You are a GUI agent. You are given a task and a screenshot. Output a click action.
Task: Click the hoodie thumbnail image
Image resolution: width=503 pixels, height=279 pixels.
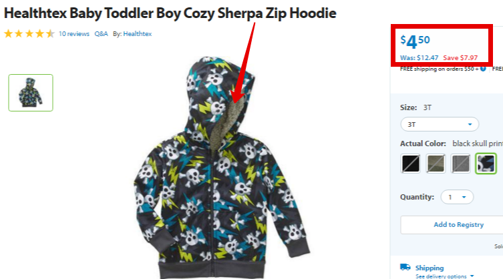31,93
